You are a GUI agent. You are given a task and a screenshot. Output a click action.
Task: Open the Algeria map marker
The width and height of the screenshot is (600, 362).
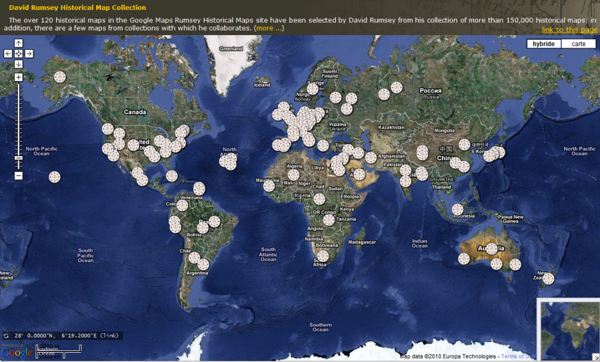(x=294, y=174)
